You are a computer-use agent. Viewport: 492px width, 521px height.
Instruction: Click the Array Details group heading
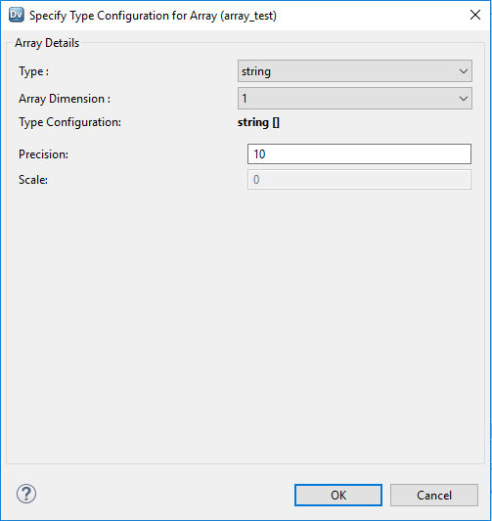pyautogui.click(x=47, y=43)
